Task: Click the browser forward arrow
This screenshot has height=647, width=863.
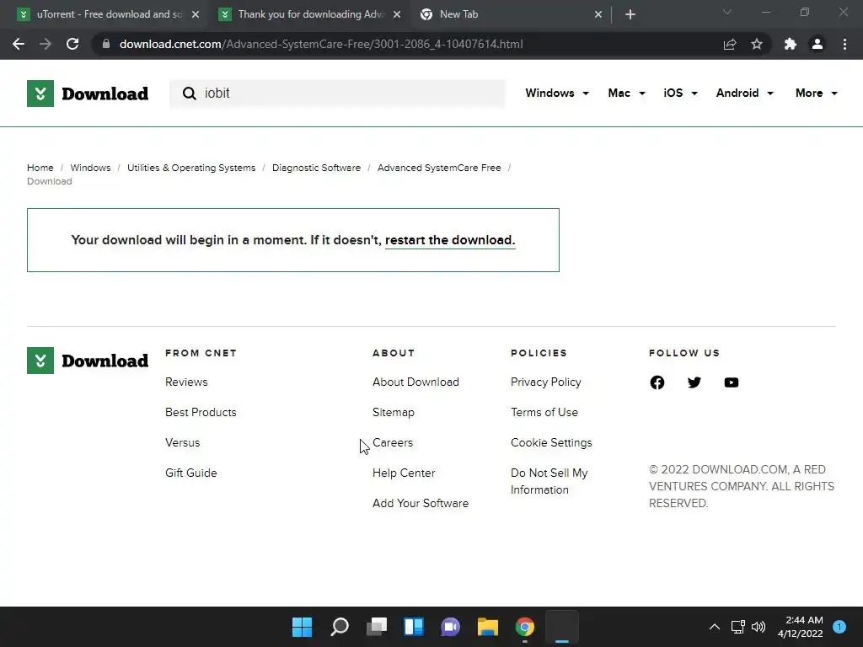Action: (46, 44)
